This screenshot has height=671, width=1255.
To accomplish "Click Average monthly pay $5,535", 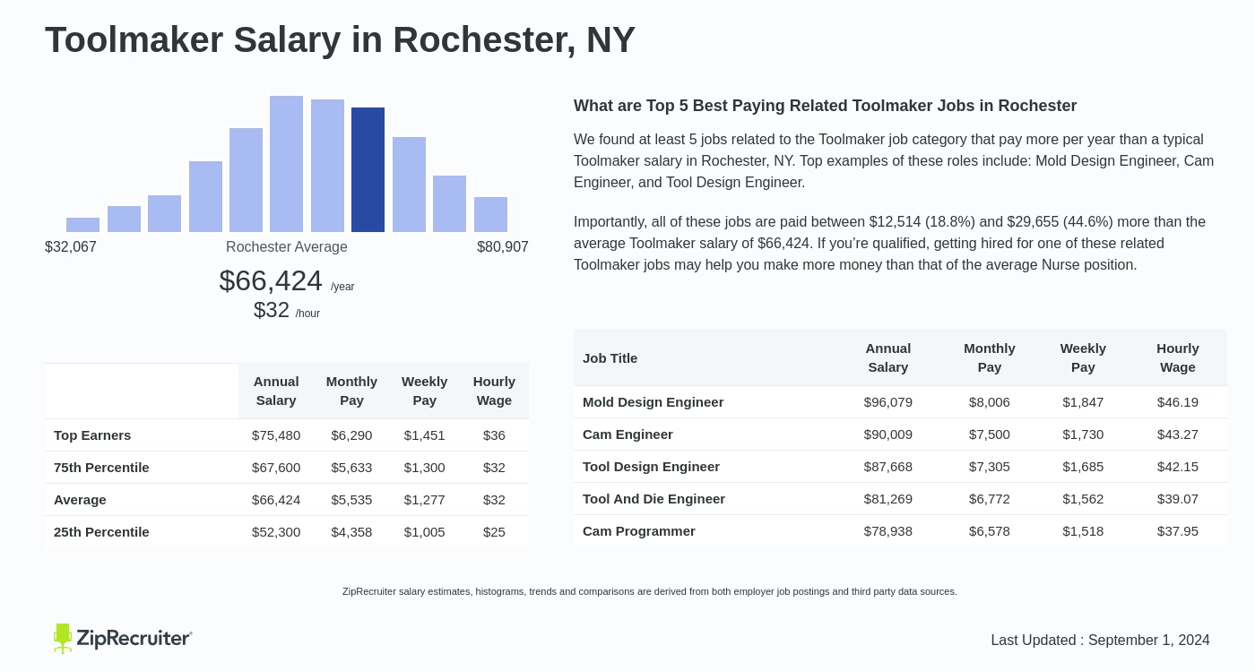I will tap(351, 500).
